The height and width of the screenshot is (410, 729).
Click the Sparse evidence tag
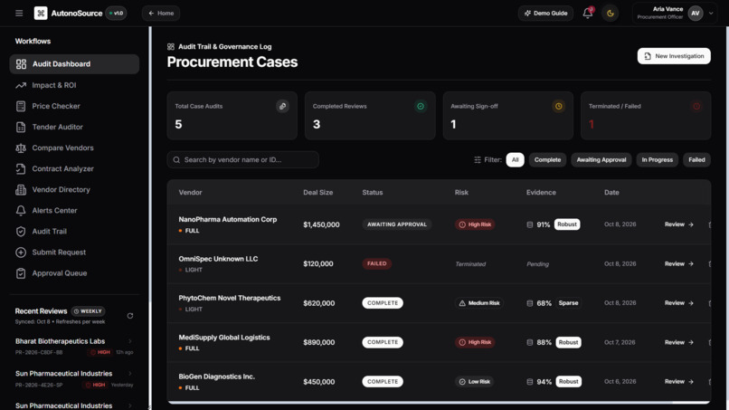[568, 303]
